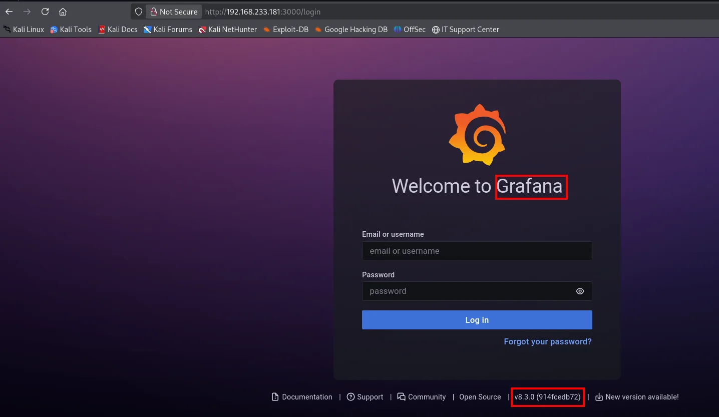
Task: Focus the Email or username field
Action: coord(477,251)
